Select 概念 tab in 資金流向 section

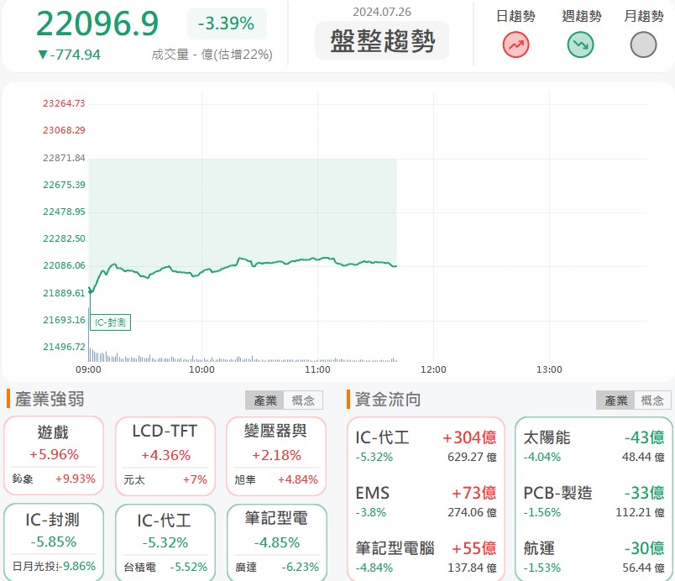tap(652, 400)
